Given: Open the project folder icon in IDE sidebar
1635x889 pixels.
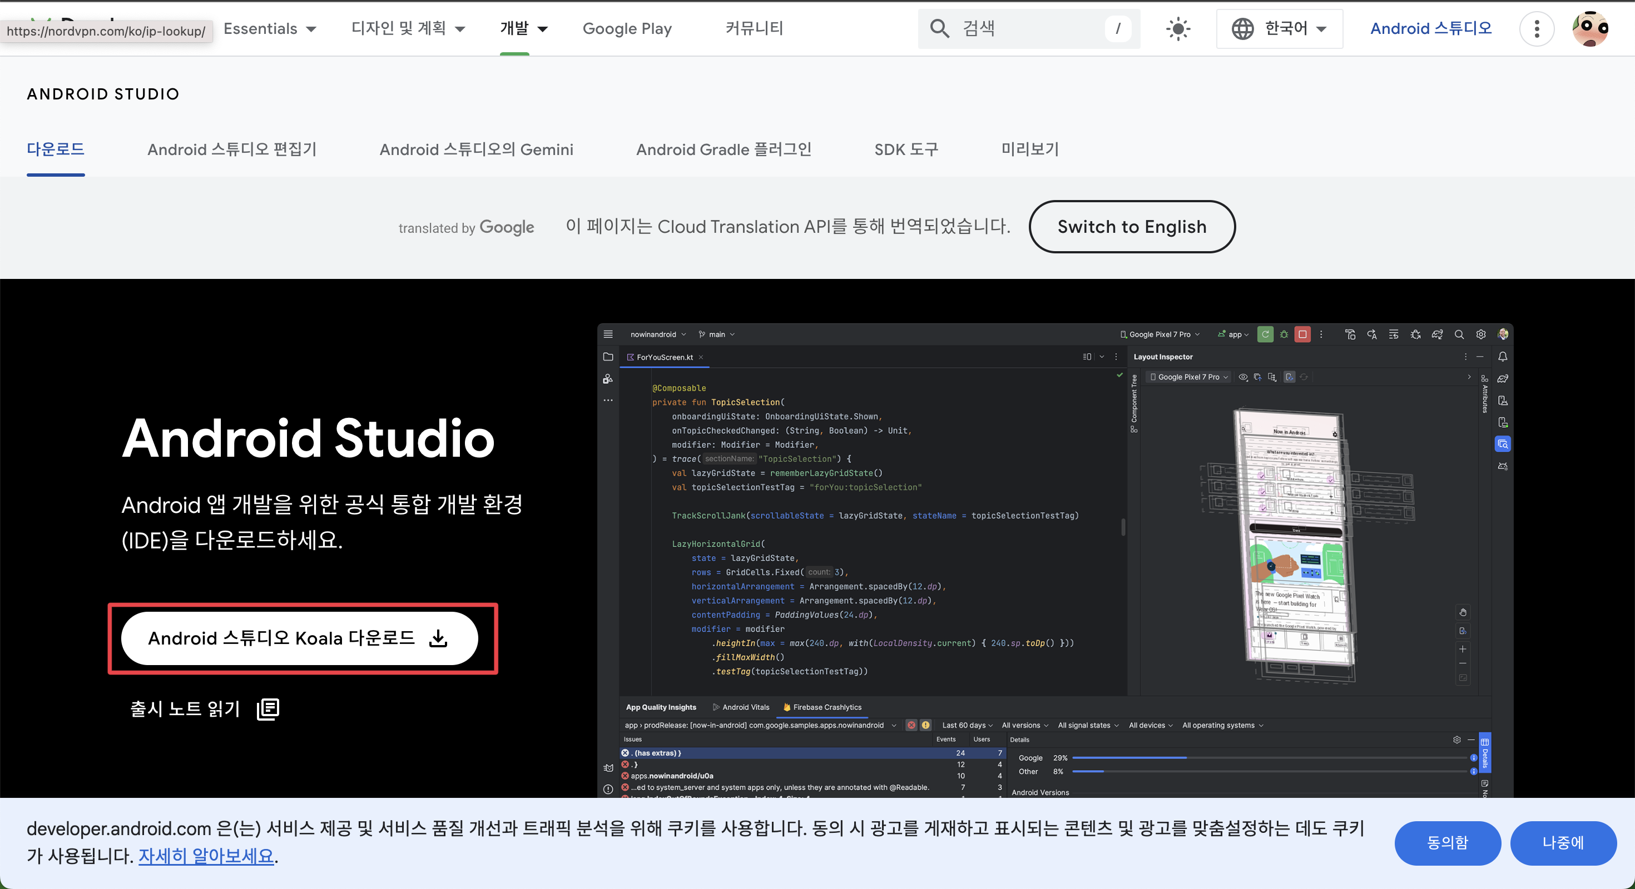Looking at the screenshot, I should [607, 357].
